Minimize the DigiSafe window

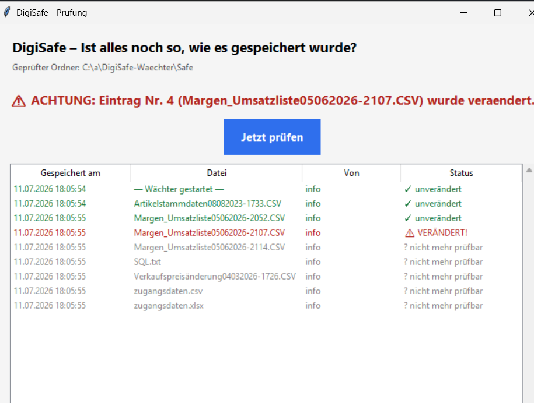click(464, 13)
